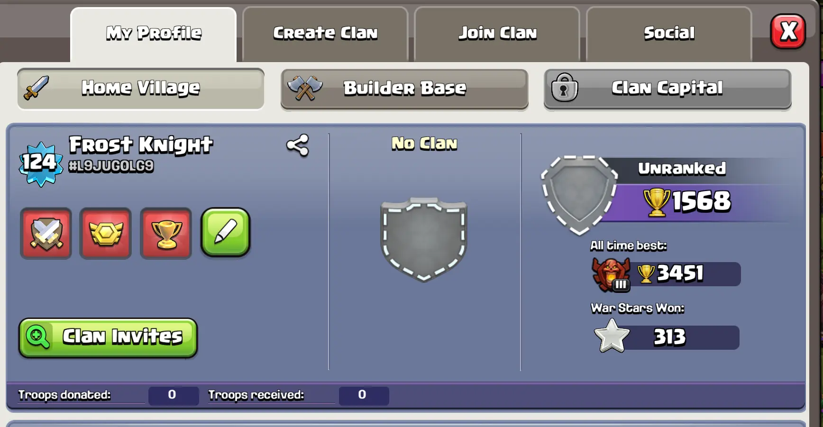Select the gold hexagon league badge
Image resolution: width=823 pixels, height=427 pixels.
click(x=106, y=233)
